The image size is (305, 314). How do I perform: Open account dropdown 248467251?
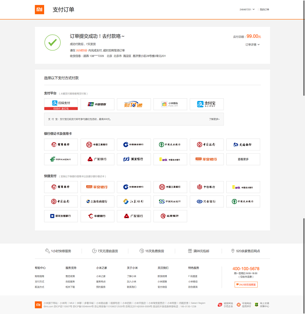point(247,9)
